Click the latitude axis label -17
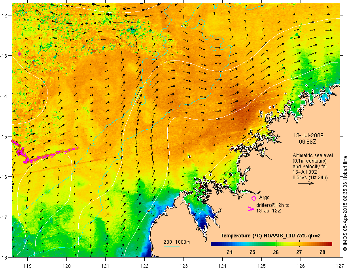This screenshot has width=348, height=269. [x=4, y=217]
